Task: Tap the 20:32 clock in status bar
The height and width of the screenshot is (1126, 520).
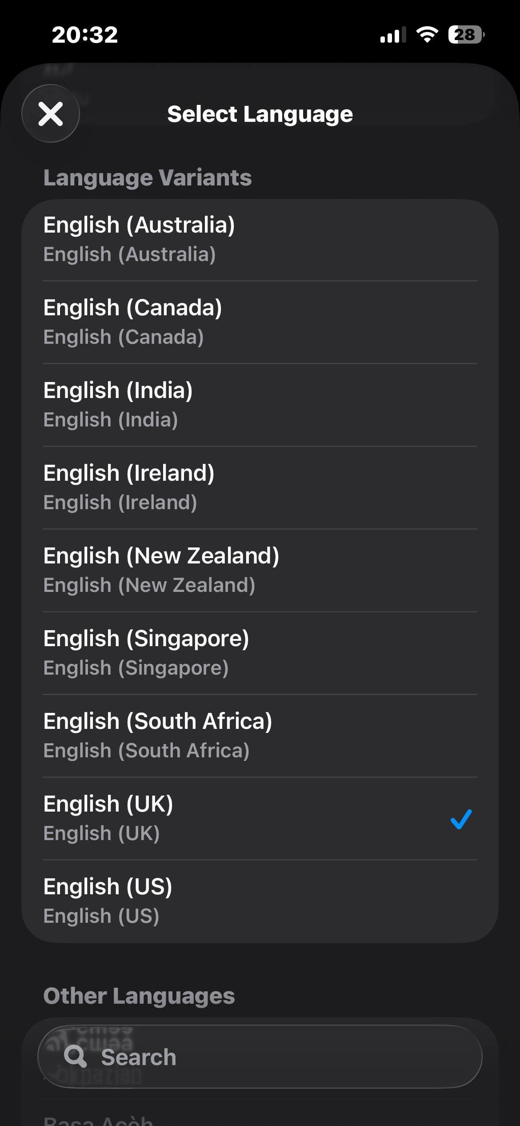Action: pos(85,35)
